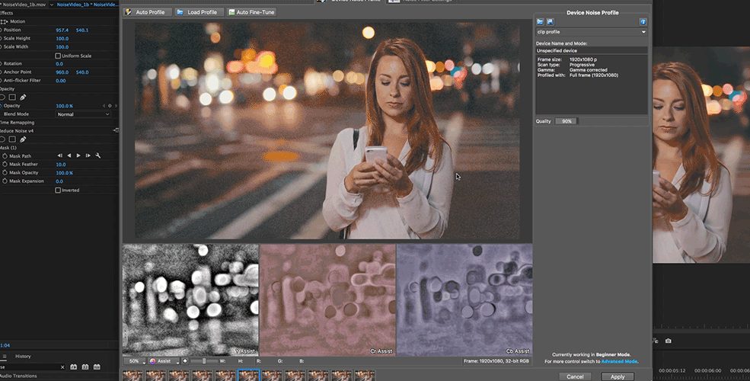Open mask tracking wrench settings
The image size is (750, 381).
coord(98,155)
